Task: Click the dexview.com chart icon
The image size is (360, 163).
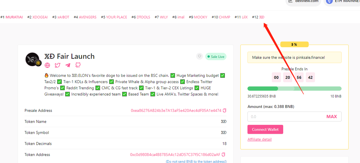Action: point(290,1)
